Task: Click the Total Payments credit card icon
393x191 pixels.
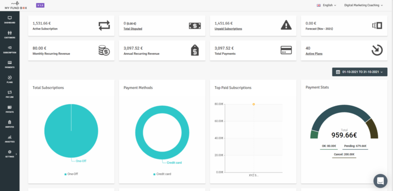Action: pyautogui.click(x=286, y=50)
